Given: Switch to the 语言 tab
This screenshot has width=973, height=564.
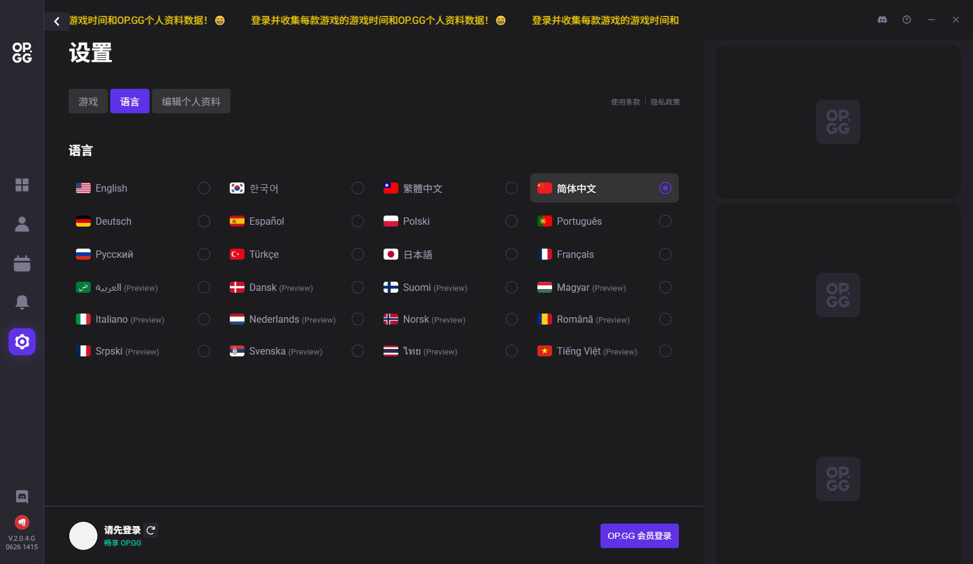Looking at the screenshot, I should tap(130, 101).
